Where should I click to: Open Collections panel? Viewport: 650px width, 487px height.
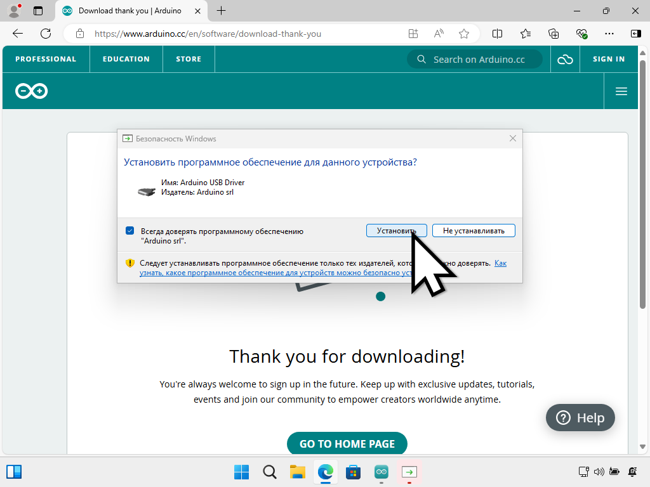point(554,34)
